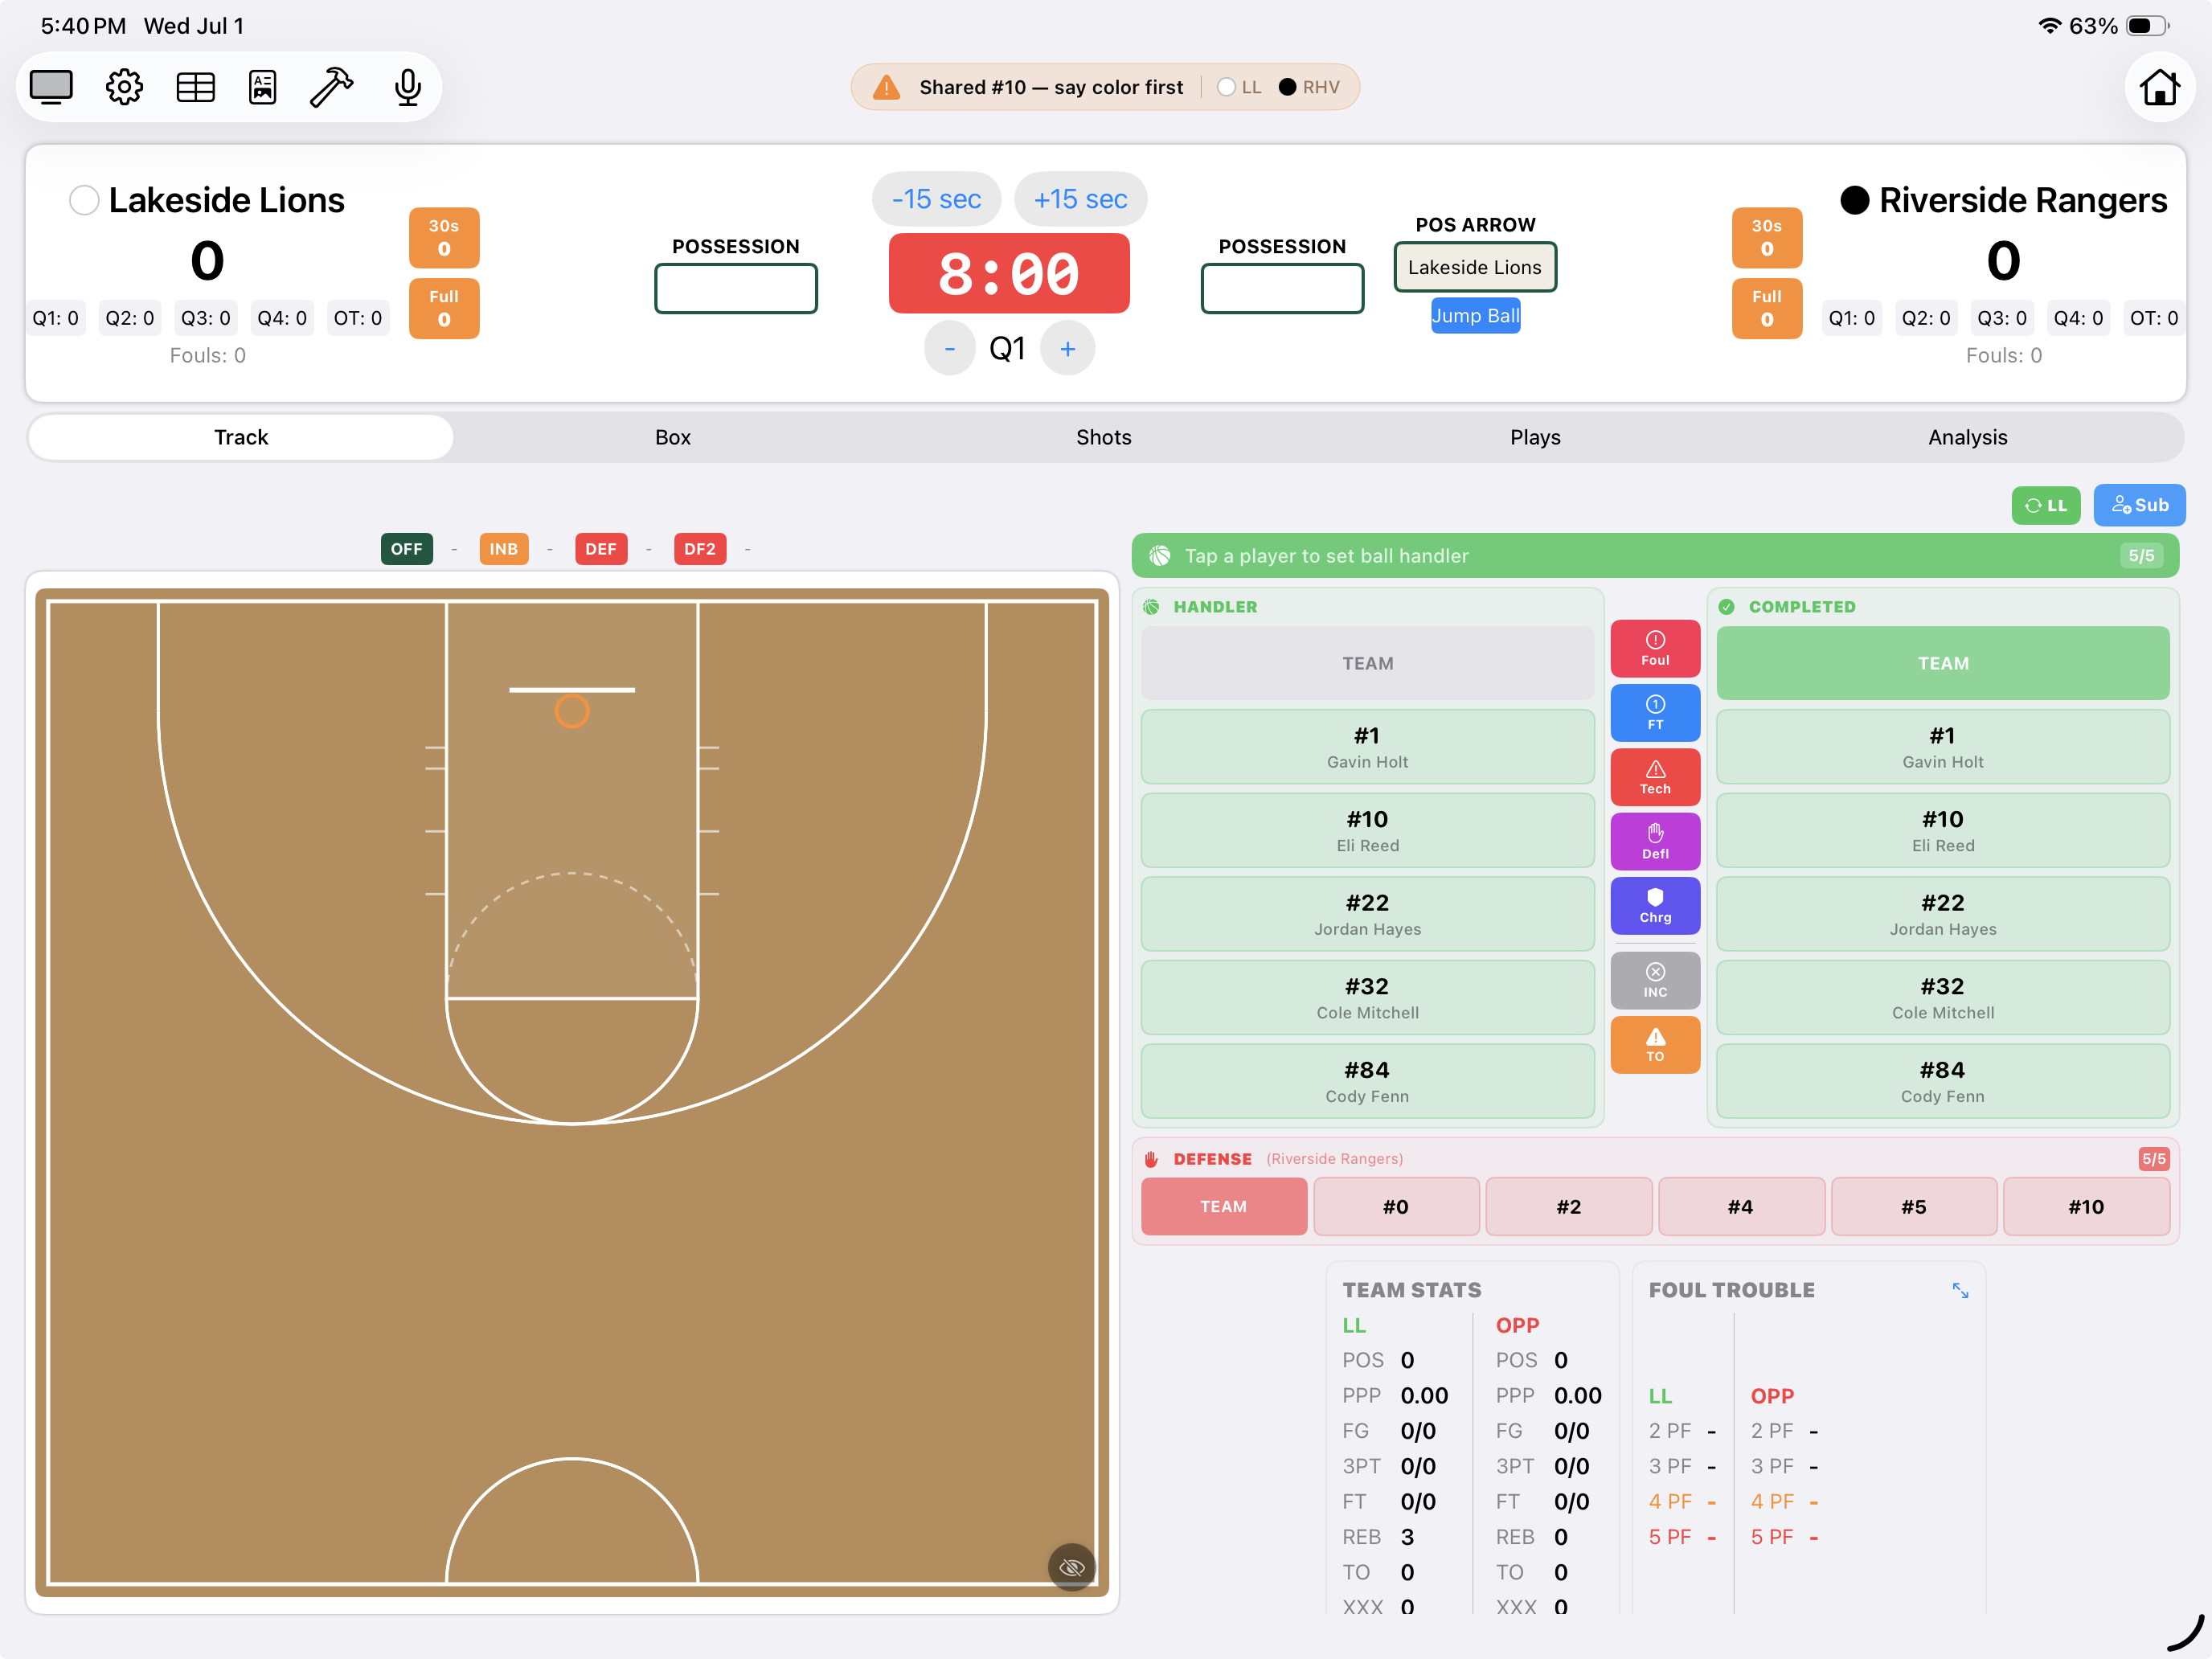Expand the Foul Trouble panel
This screenshot has width=2212, height=1659.
click(x=1960, y=1290)
